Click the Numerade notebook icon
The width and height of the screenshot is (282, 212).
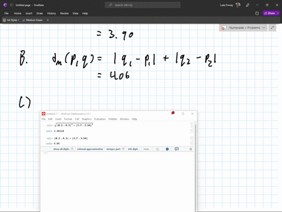[224, 28]
